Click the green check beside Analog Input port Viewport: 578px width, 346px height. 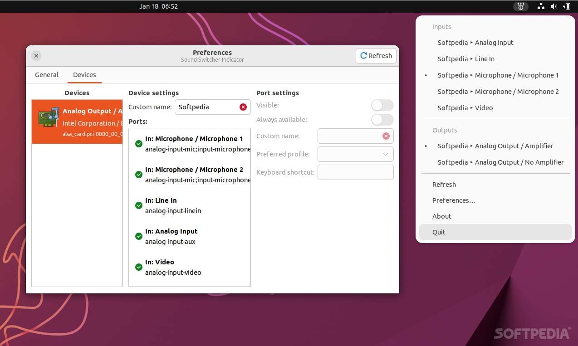(x=138, y=236)
